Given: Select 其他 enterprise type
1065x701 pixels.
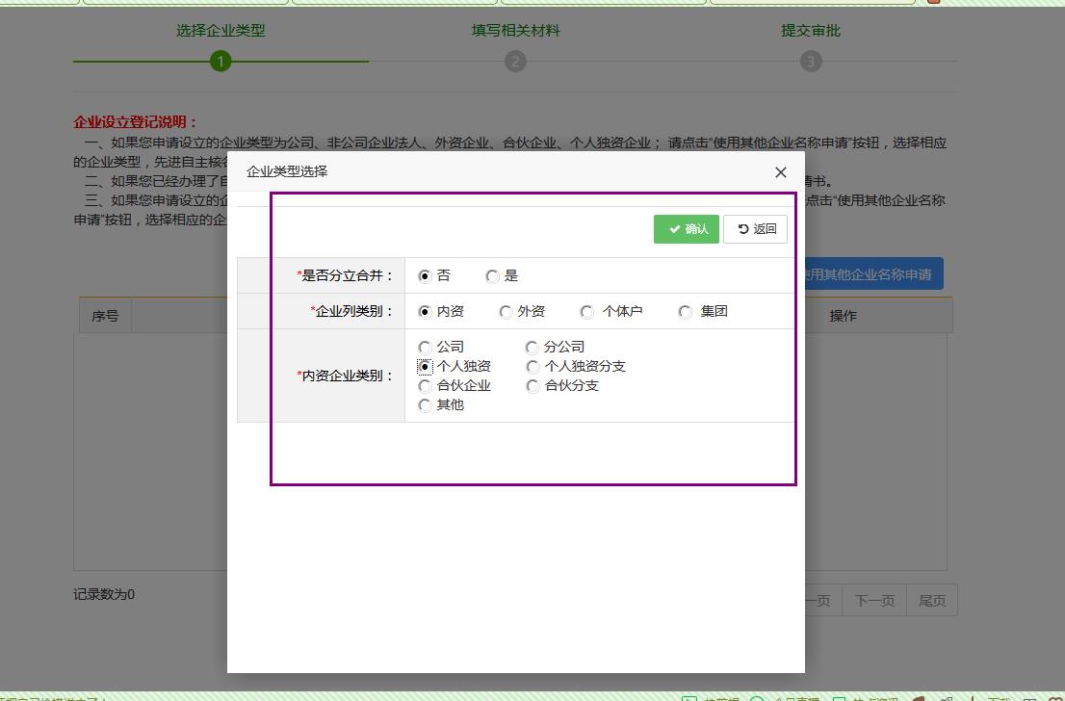Looking at the screenshot, I should pyautogui.click(x=425, y=405).
